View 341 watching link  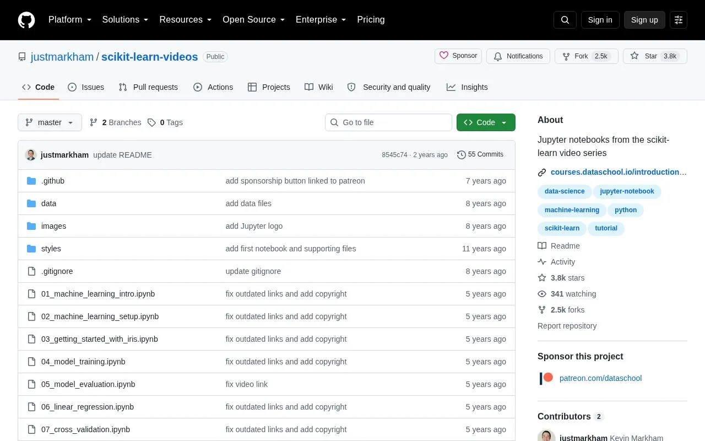click(567, 294)
